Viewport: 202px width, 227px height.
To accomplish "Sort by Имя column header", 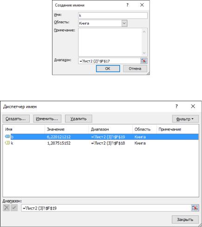I will coord(24,130).
